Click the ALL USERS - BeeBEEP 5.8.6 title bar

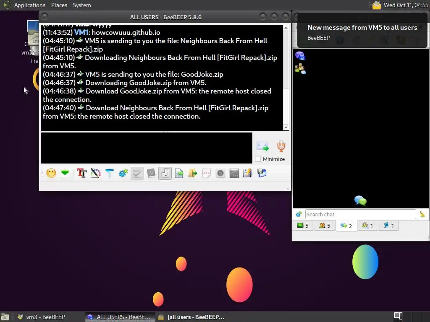pyautogui.click(x=165, y=17)
